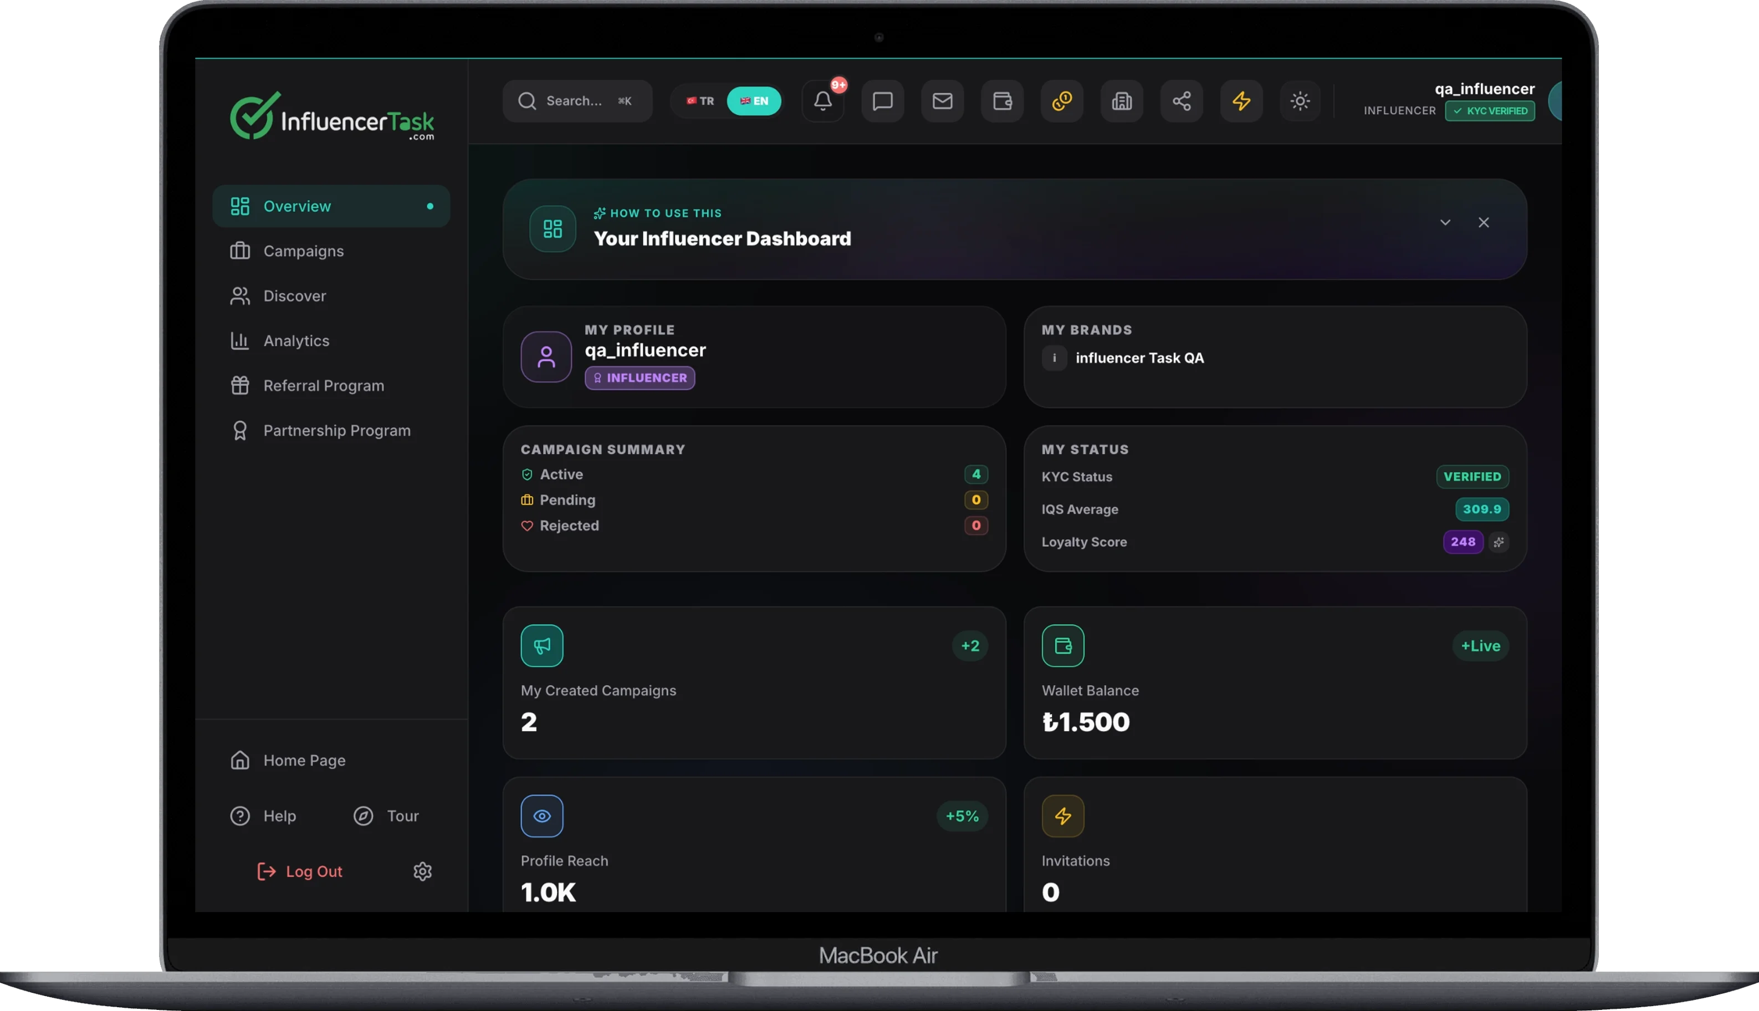Click the purple INFLUENCER badge
Image resolution: width=1759 pixels, height=1011 pixels.
(640, 379)
